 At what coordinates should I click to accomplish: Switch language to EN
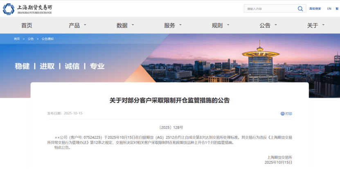pos(329,9)
